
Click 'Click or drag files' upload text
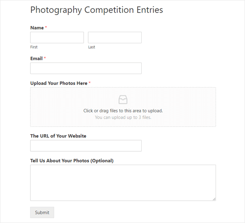pyautogui.click(x=123, y=111)
